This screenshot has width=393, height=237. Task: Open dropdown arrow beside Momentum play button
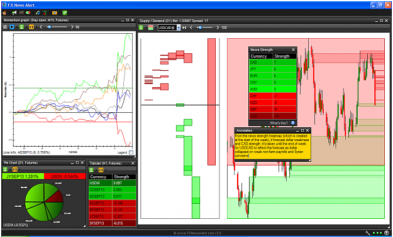[x=17, y=27]
